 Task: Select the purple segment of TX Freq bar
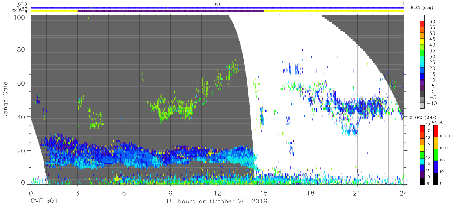(x=171, y=11)
